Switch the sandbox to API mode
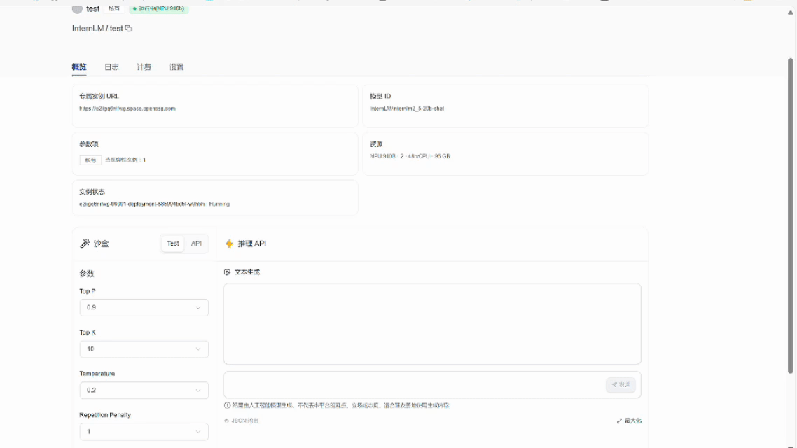Image resolution: width=797 pixels, height=448 pixels. [195, 244]
